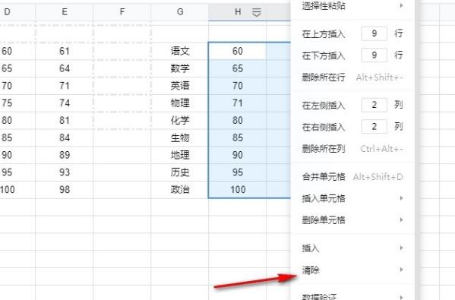455x300 pixels.
Task: Select column D cell with value 75
Action: 17,103
